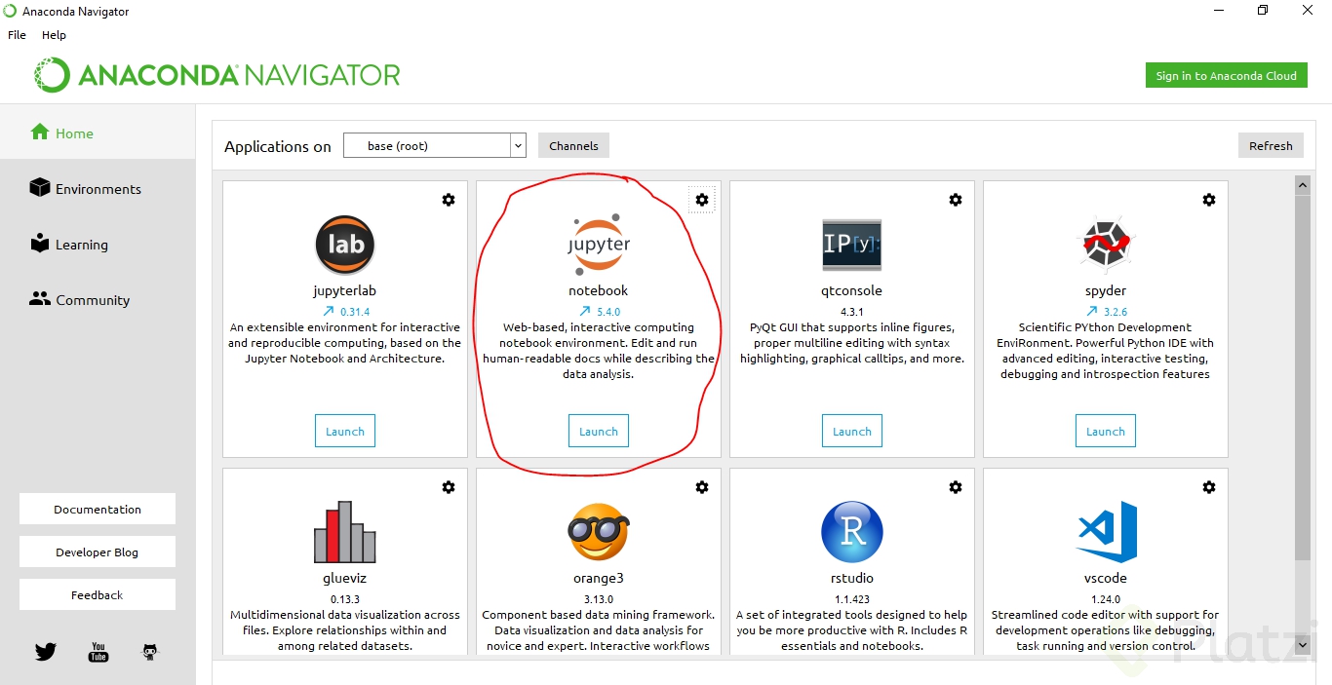The width and height of the screenshot is (1332, 685).
Task: Launch Jupyter notebook
Action: click(x=599, y=431)
